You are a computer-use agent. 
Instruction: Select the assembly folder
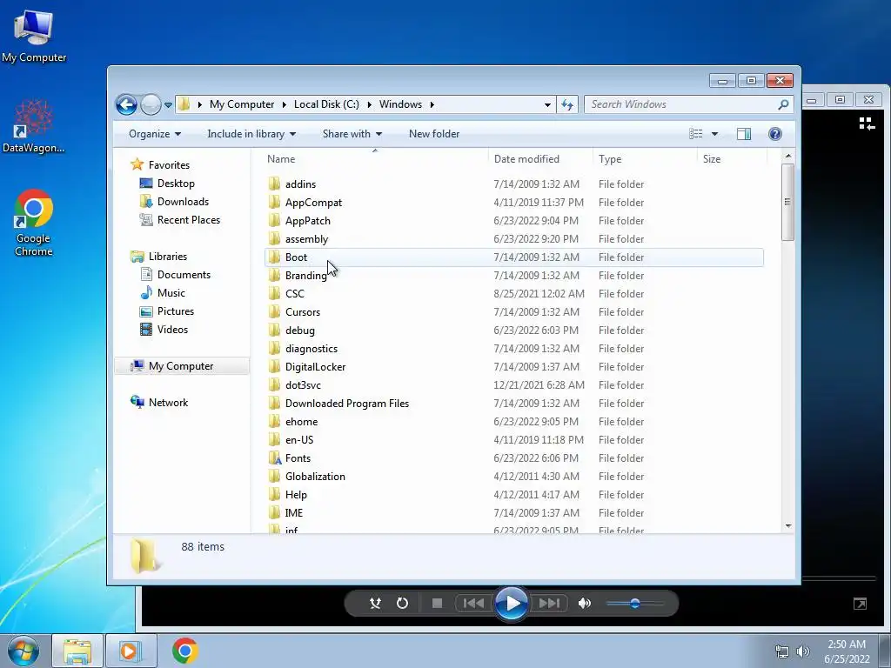306,239
